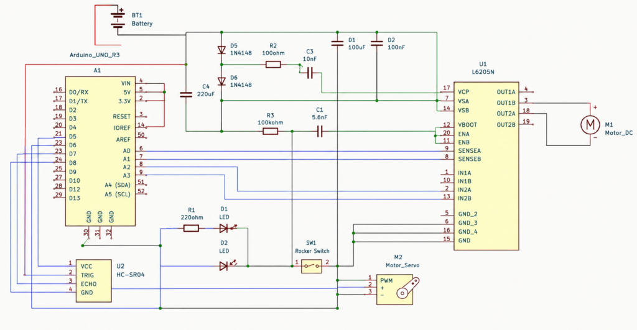Viewport: 637px width, 330px height.
Task: Select the 5.6nF value text
Action: coord(320,117)
